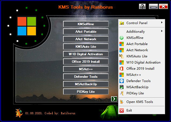Click the AAct Network Windows-flag icon
This screenshot has height=122, width=171.
click(x=121, y=50)
